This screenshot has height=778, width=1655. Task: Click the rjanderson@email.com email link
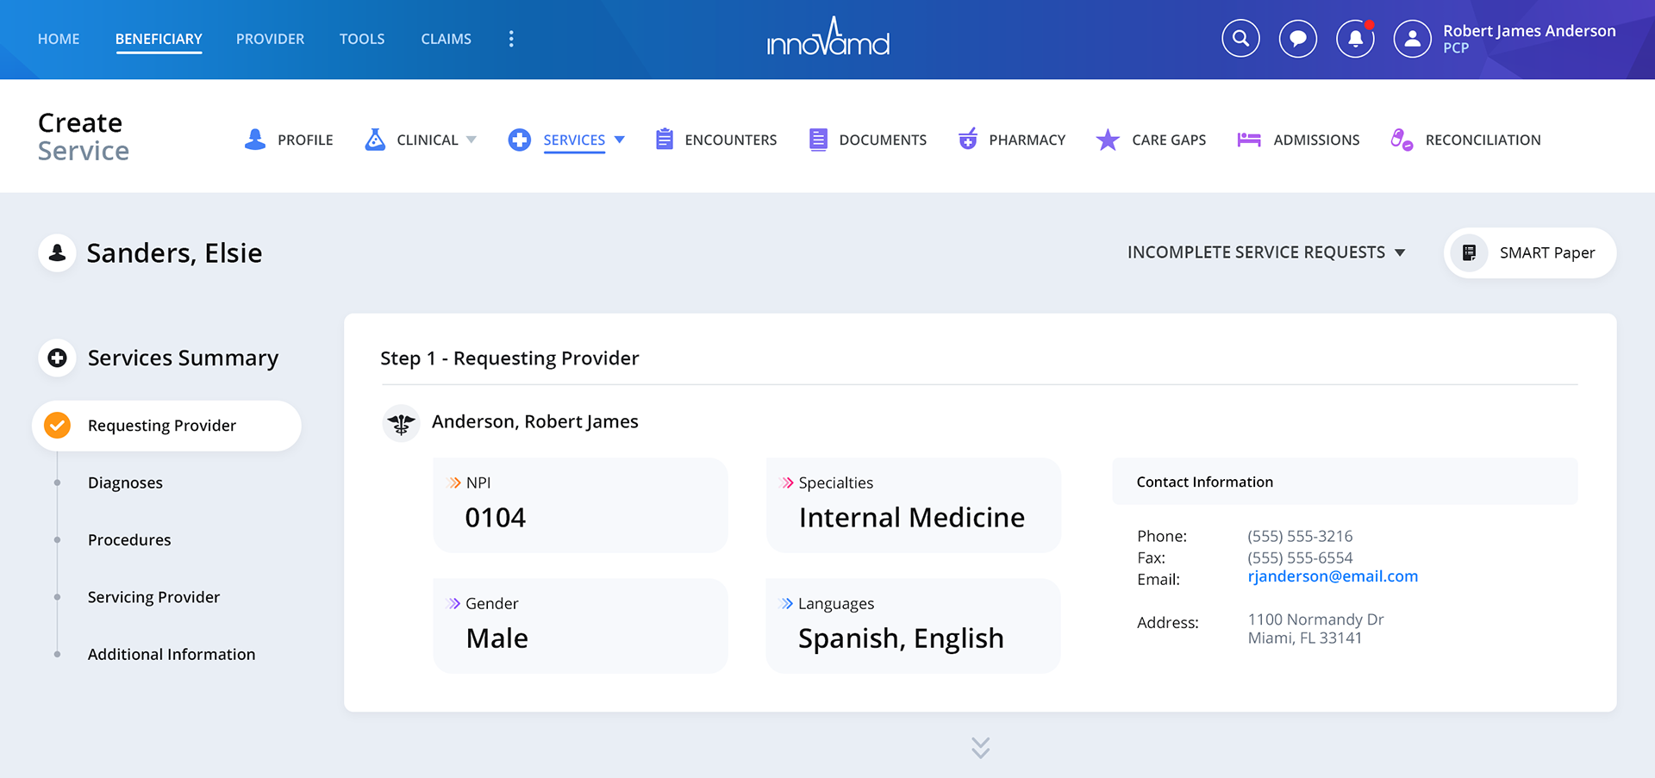point(1333,576)
